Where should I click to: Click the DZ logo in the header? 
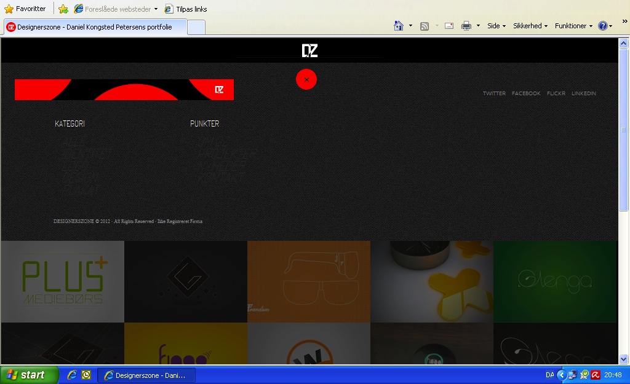tap(309, 50)
